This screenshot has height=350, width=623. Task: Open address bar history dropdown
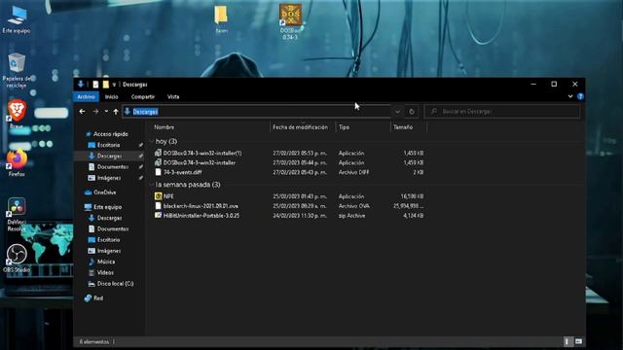397,112
